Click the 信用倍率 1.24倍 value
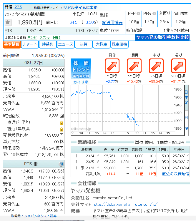The width and height of the screenshot is (196, 221). click(180, 22)
